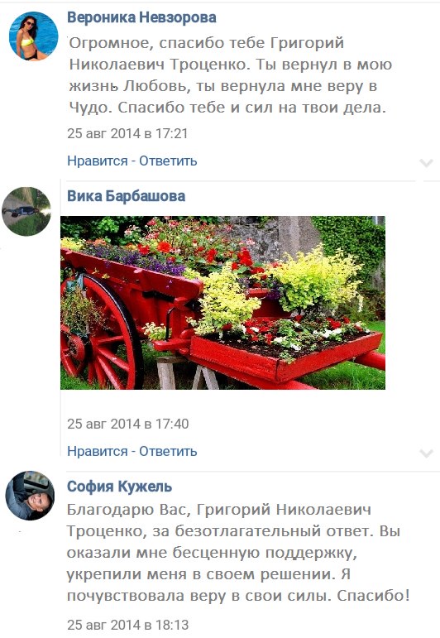Expand options chevron on Вика's comment

pyautogui.click(x=426, y=453)
